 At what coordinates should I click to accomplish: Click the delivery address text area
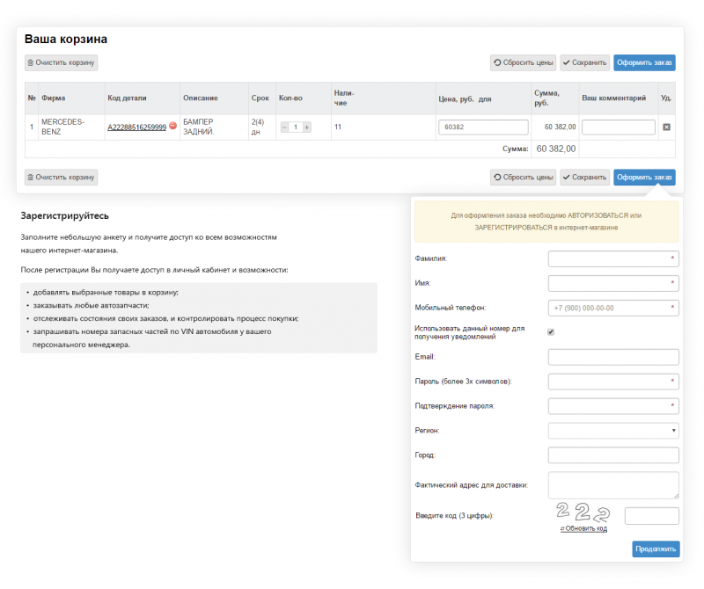point(613,484)
